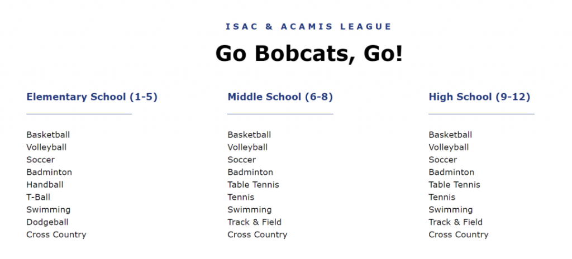This screenshot has width=572, height=259.
Task: Click the Go Bobcats, Go! title
Action: pos(309,53)
